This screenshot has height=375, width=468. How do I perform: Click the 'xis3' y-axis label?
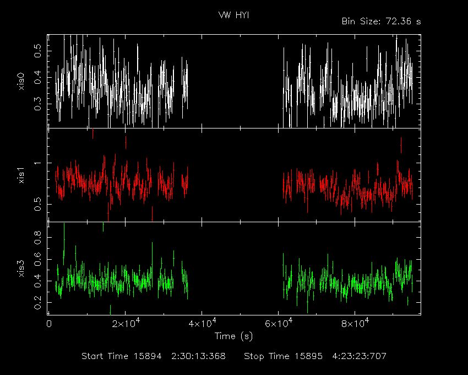21,269
